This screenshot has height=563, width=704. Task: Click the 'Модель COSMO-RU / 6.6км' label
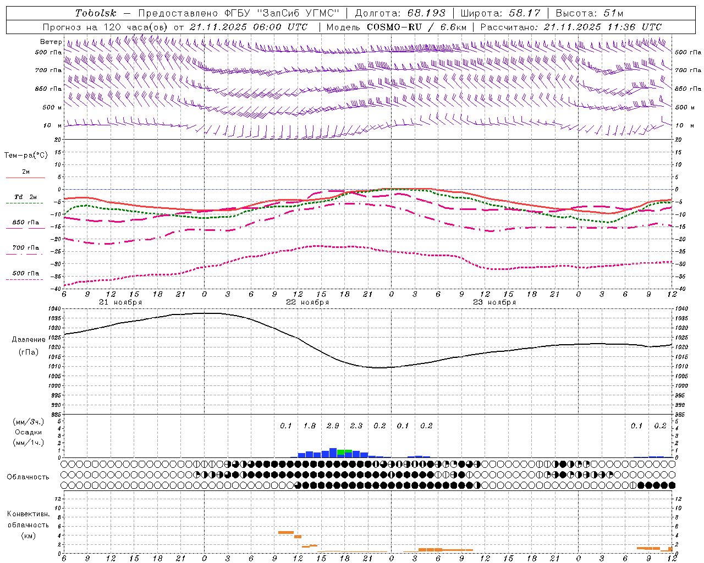(396, 26)
